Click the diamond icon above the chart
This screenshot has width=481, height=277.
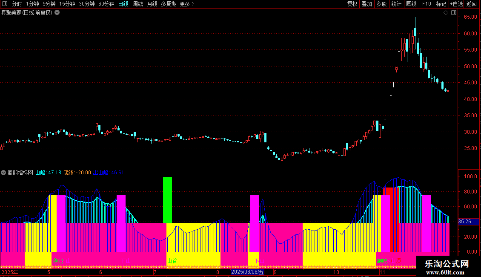[446, 13]
